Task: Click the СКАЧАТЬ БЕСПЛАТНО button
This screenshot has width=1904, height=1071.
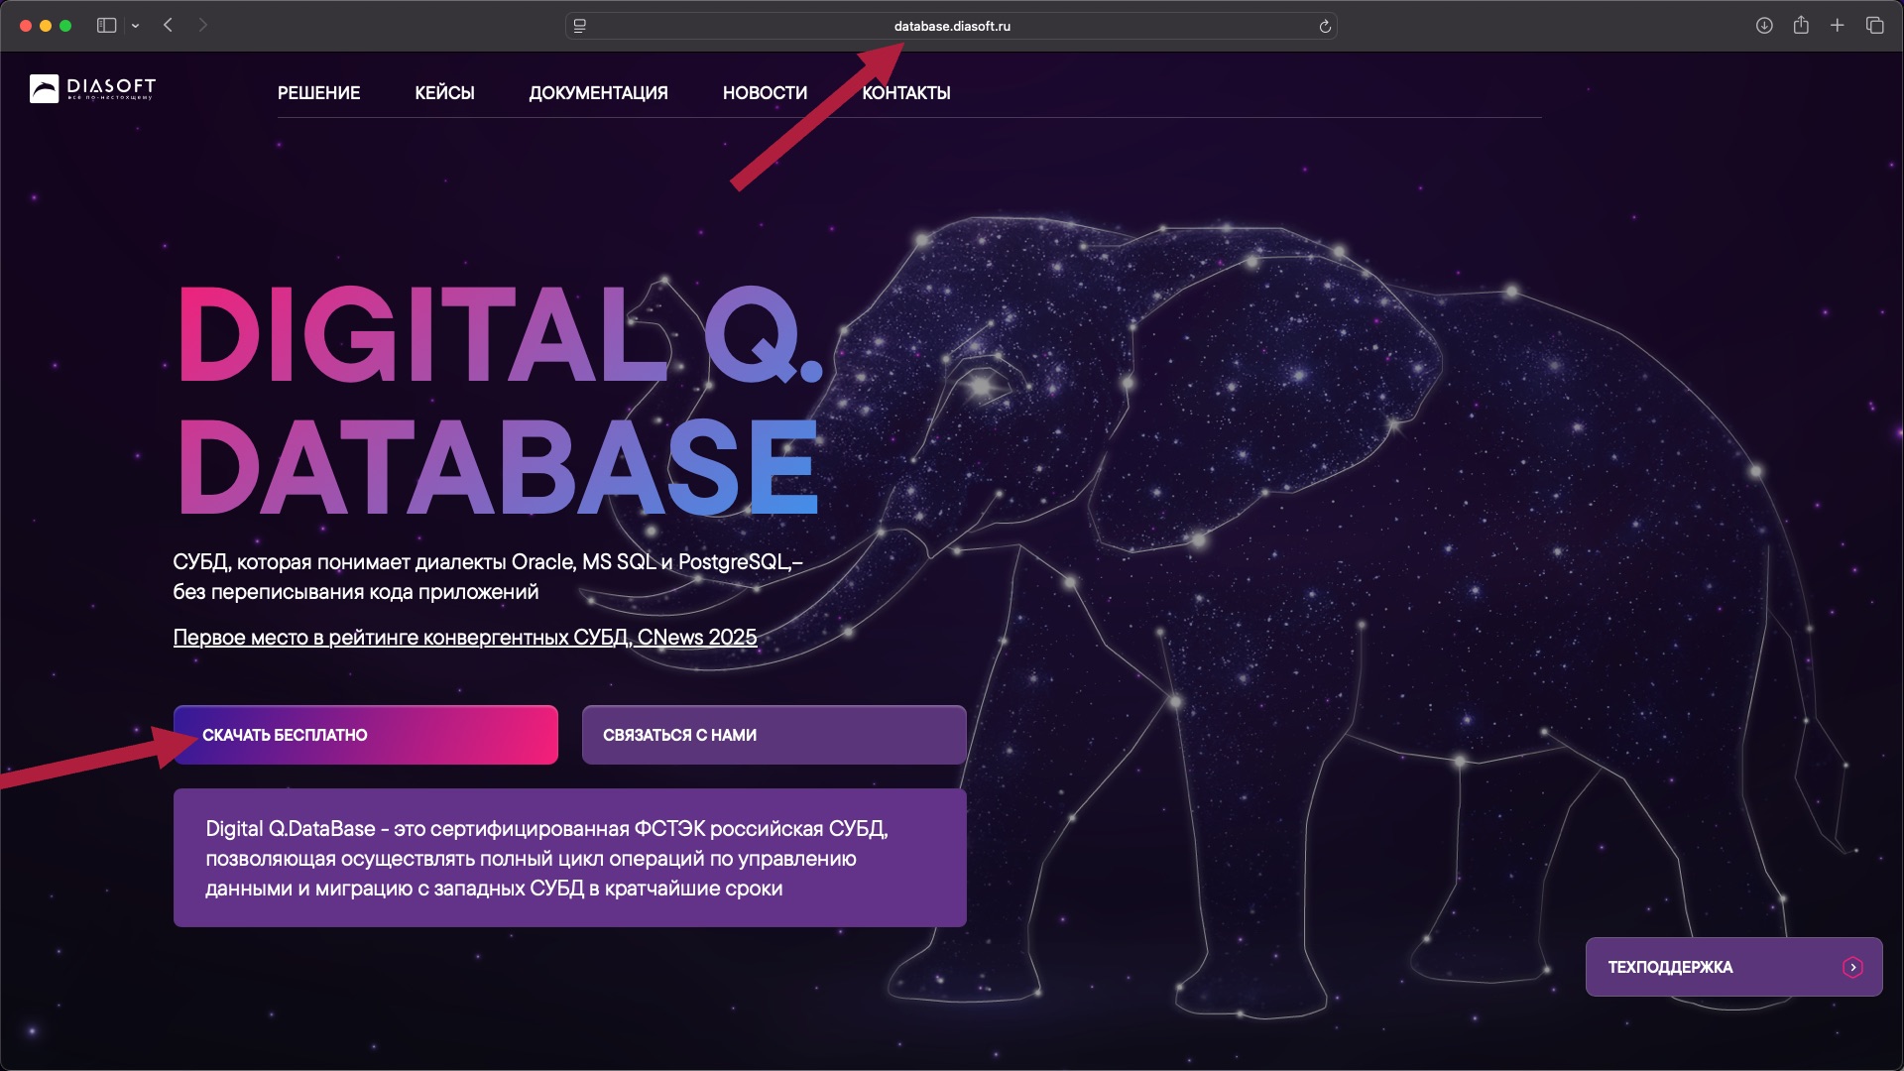Action: coord(365,735)
